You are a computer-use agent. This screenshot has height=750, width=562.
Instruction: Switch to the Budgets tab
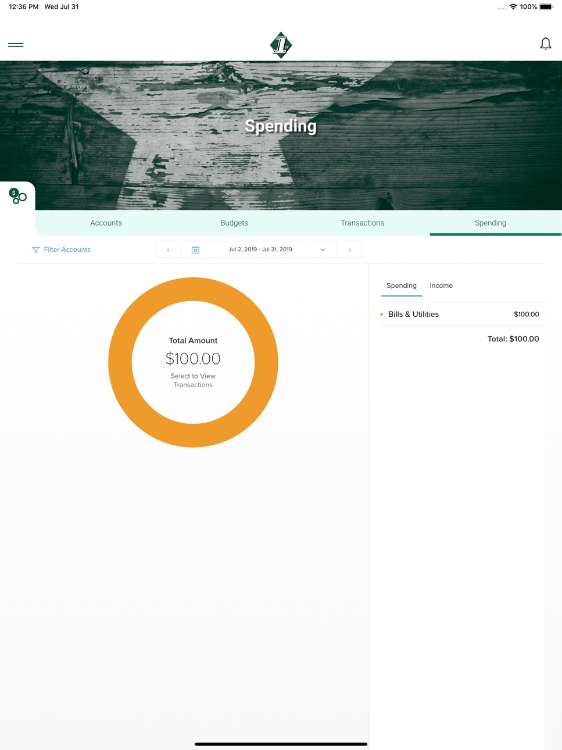(234, 223)
